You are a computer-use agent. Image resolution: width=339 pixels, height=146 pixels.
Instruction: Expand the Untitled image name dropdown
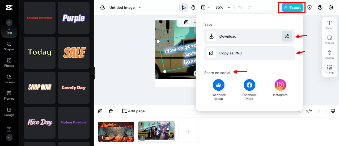[140, 7]
